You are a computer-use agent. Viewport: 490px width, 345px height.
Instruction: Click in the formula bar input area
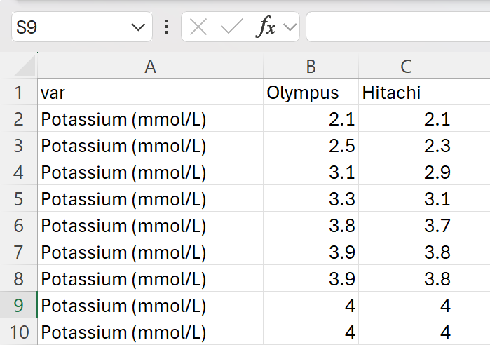tap(396, 27)
